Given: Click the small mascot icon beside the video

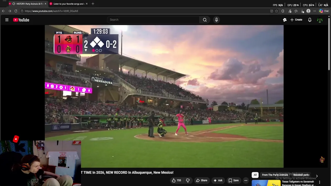Looking at the screenshot, I should (322, 160).
